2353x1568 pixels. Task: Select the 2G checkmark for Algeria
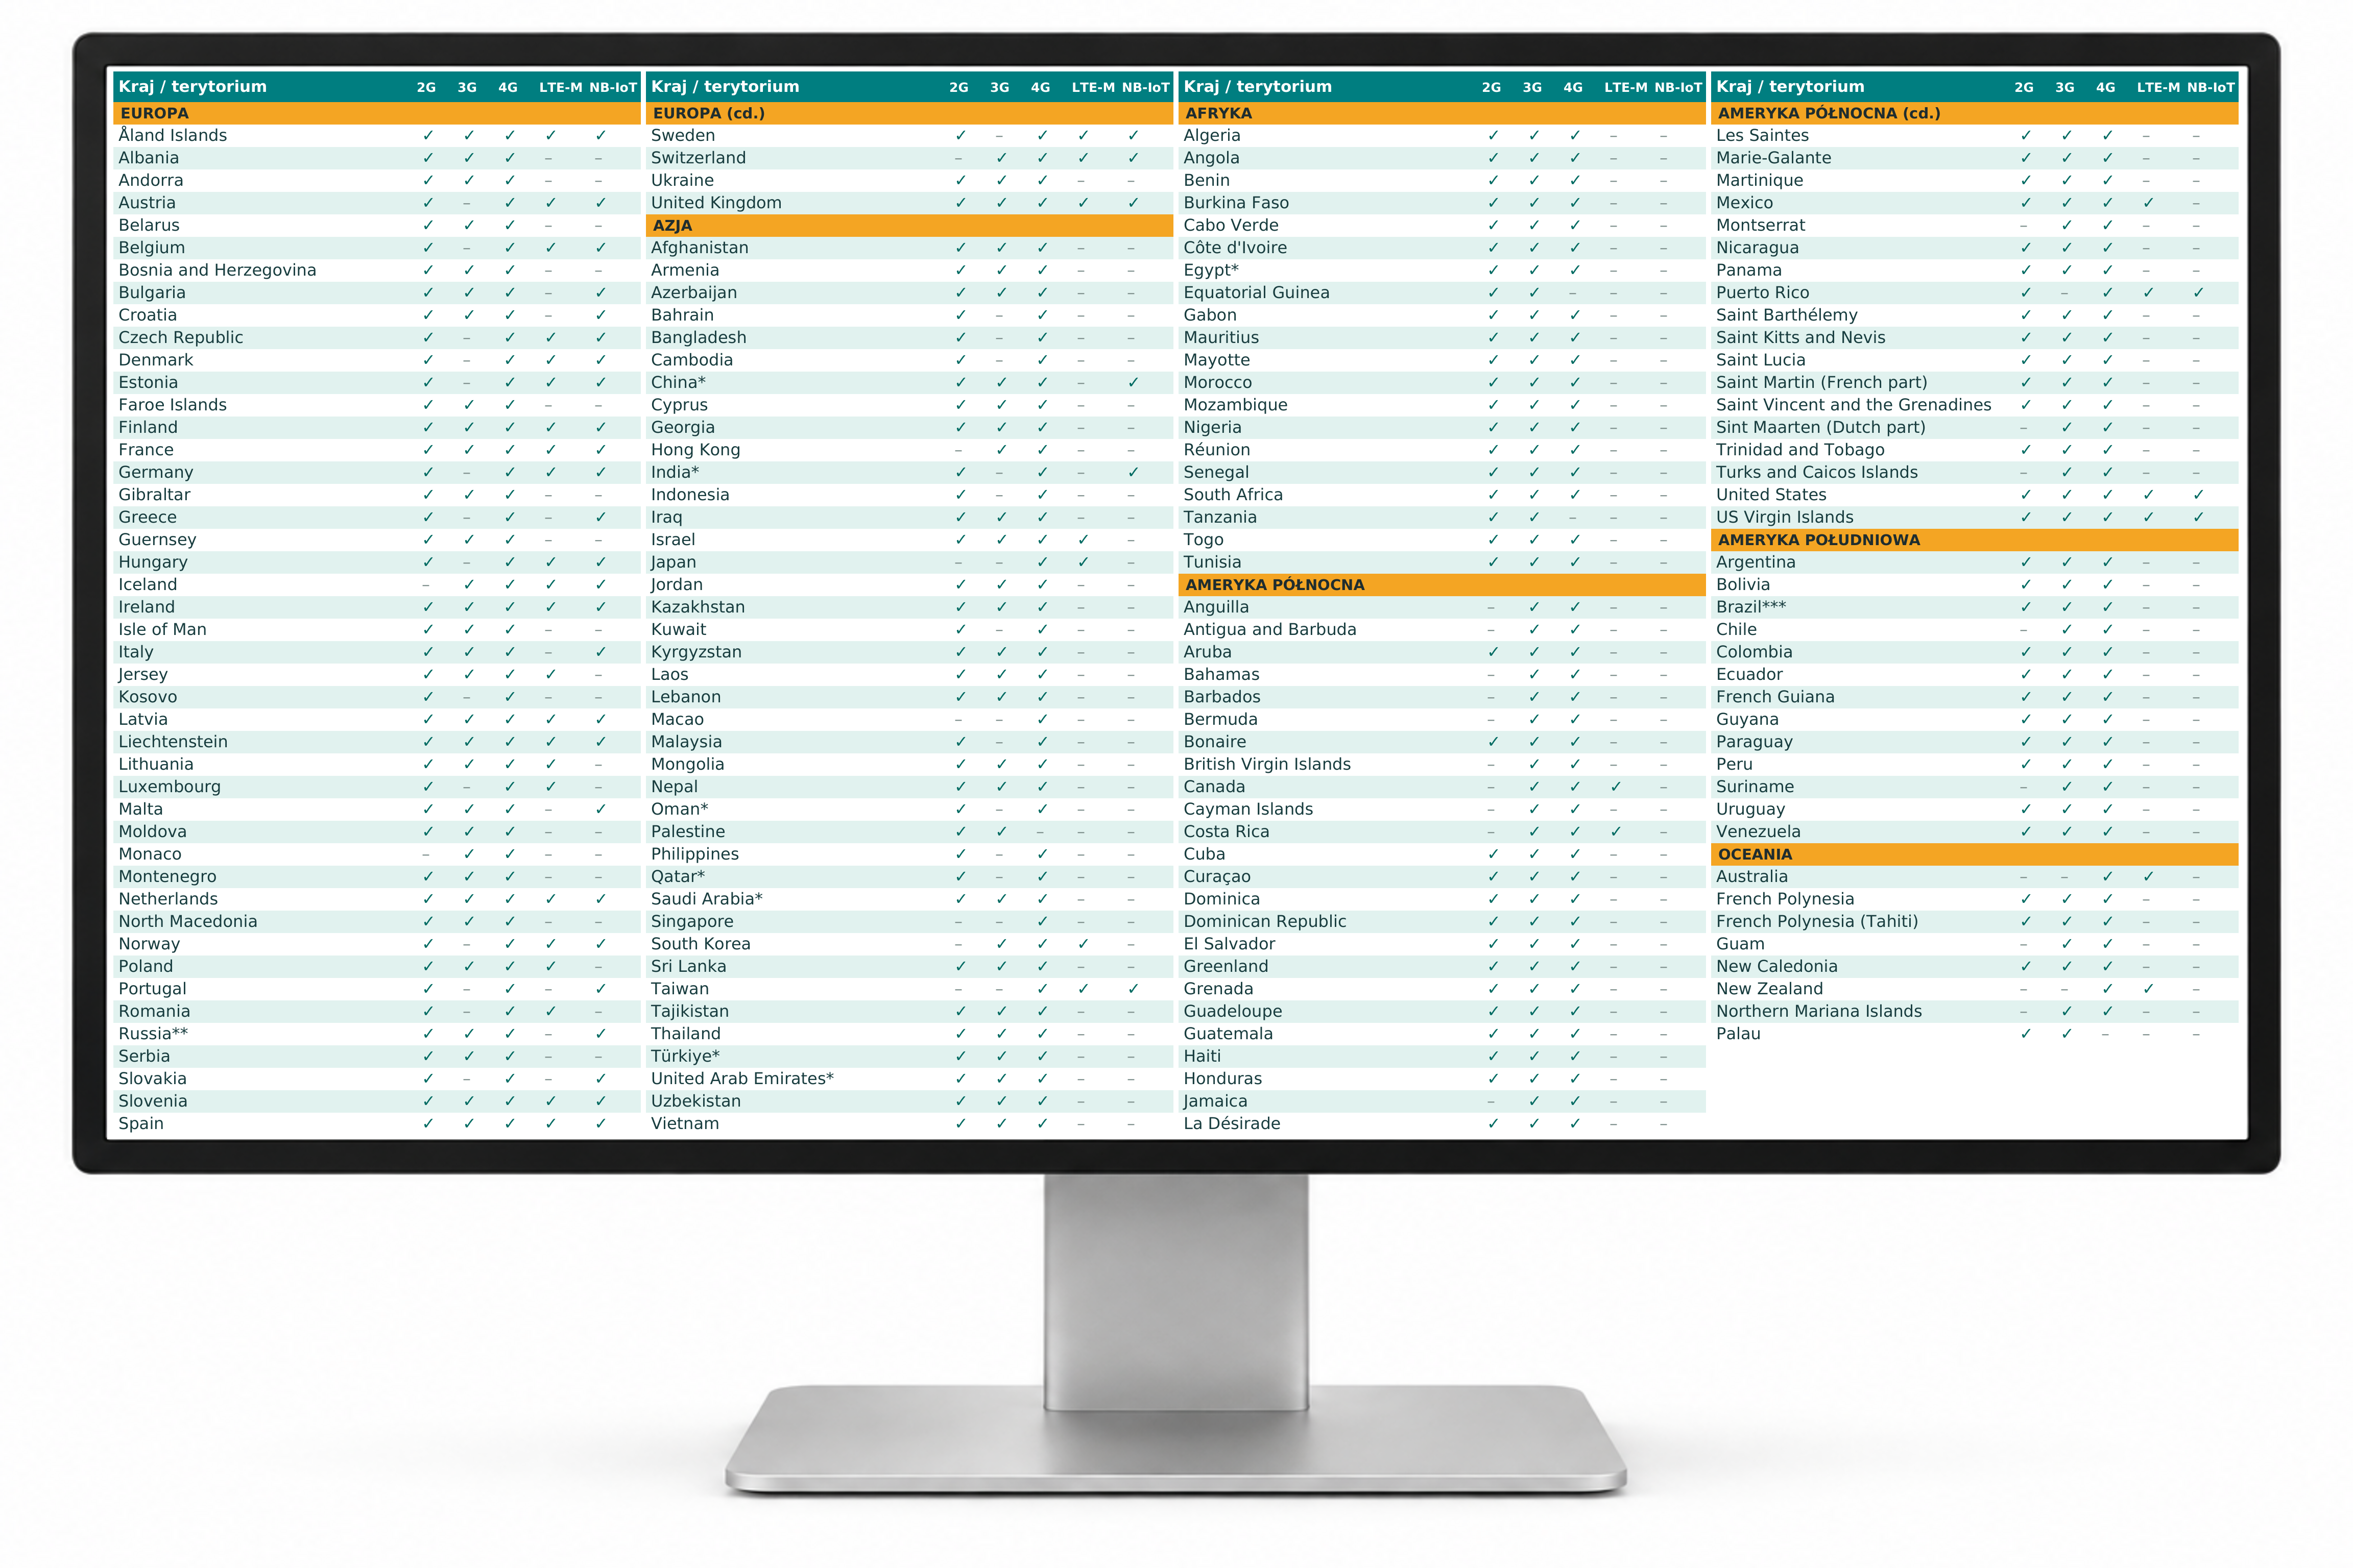pos(1494,135)
